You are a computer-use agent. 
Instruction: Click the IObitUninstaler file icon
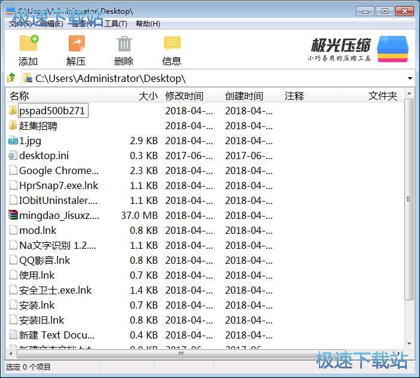[x=13, y=200]
